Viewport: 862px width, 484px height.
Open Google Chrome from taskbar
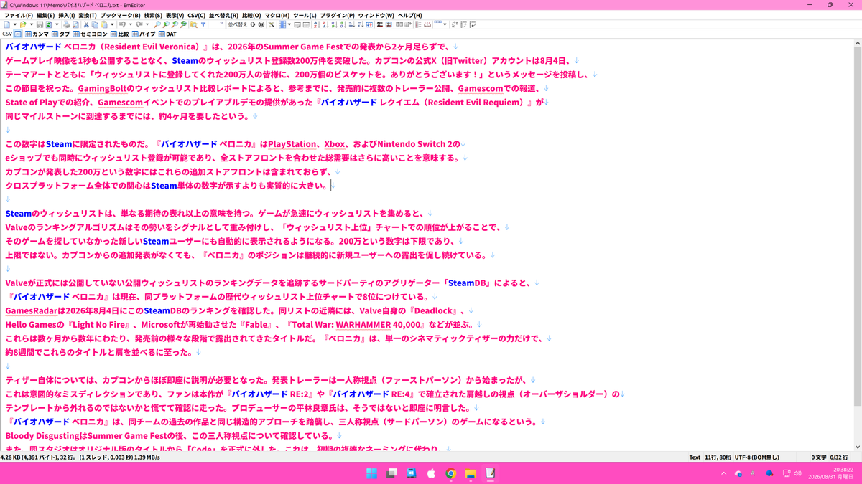pos(450,473)
